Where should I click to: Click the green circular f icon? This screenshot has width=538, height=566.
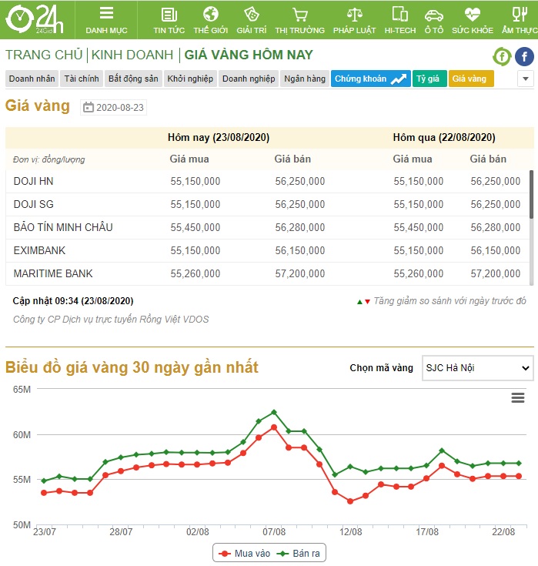pyautogui.click(x=502, y=57)
